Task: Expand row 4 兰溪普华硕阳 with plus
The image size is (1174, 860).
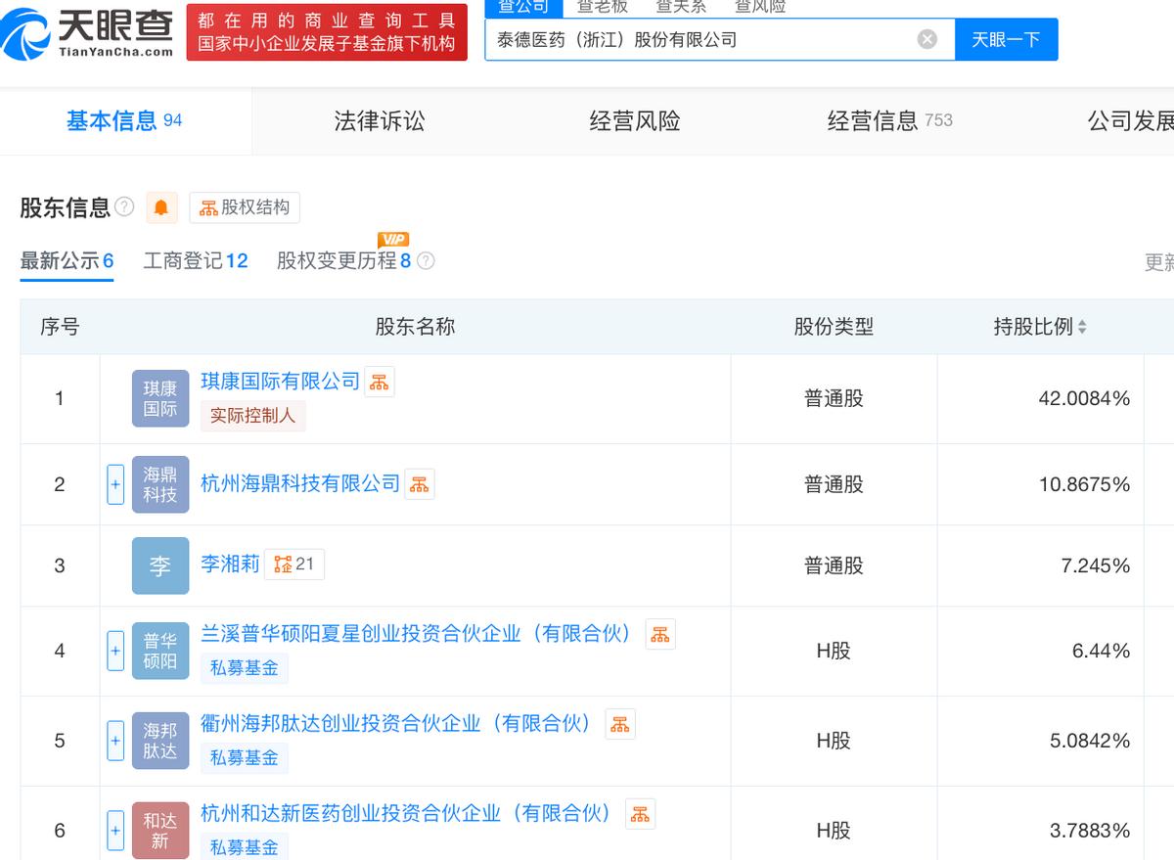Action: coord(115,651)
